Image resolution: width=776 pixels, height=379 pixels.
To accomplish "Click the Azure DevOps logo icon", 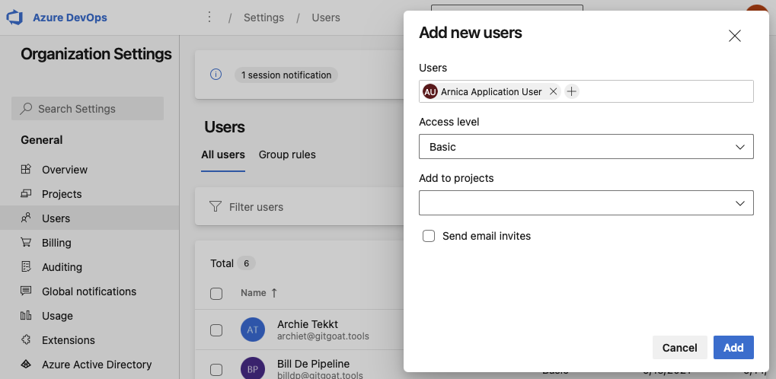I will coord(15,18).
